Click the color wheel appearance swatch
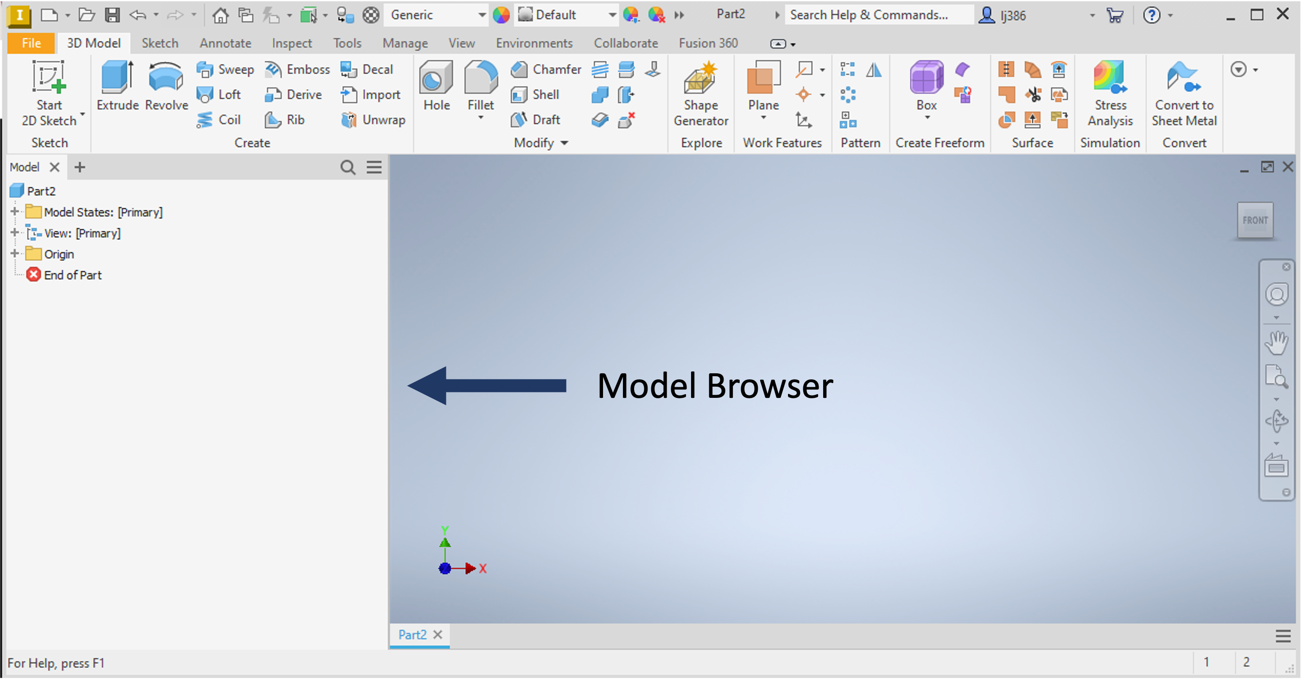 point(501,15)
